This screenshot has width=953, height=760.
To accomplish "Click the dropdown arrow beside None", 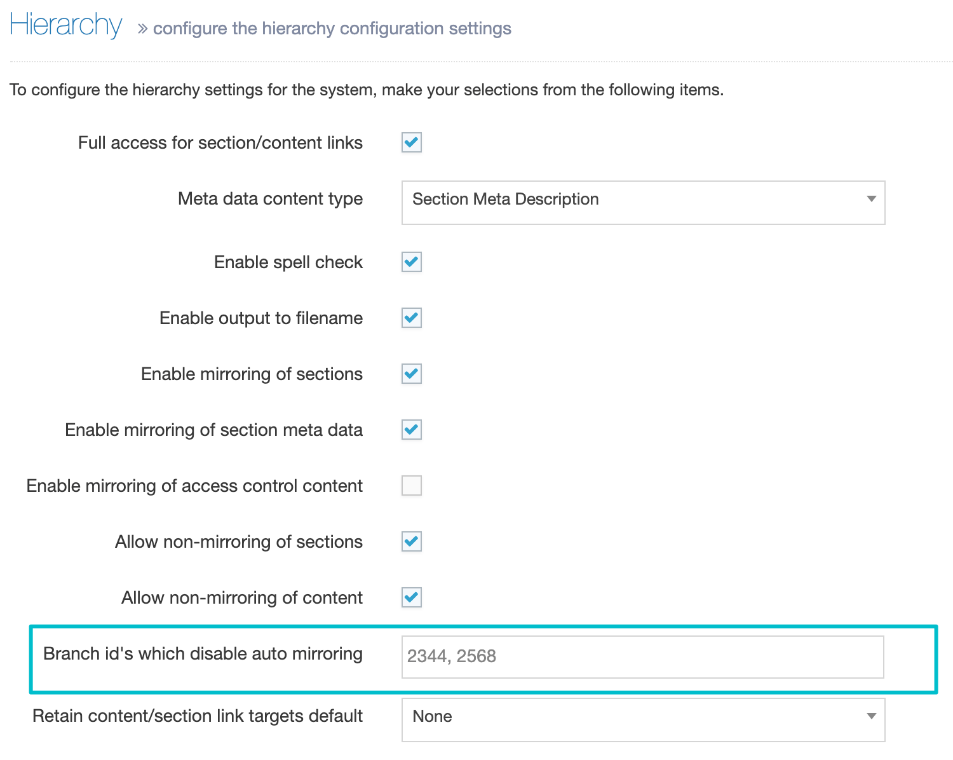I will coord(871,717).
